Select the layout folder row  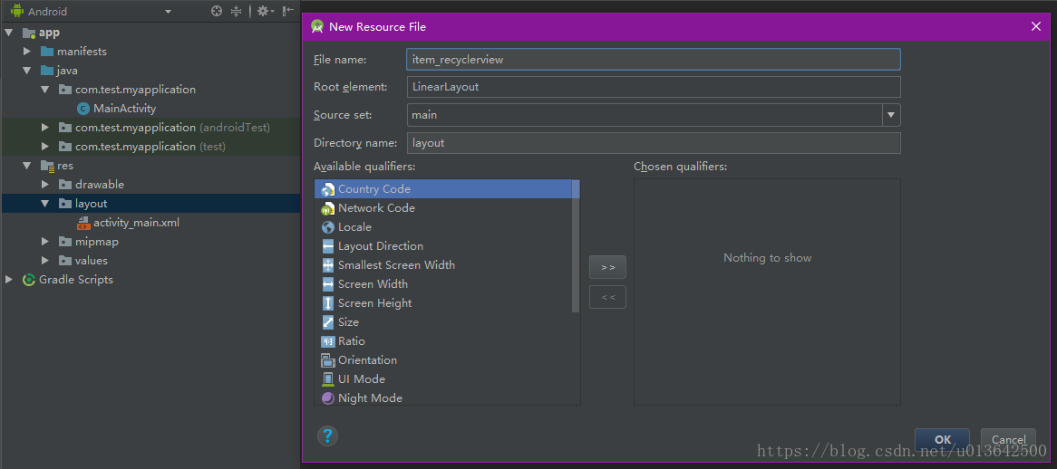tap(151, 203)
